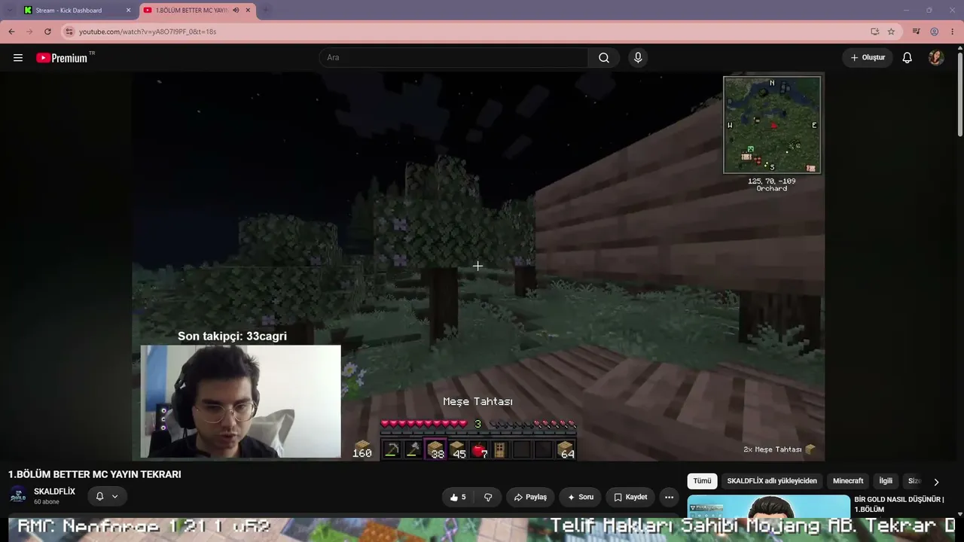Image resolution: width=964 pixels, height=542 pixels.
Task: Select the Minecraft filter chip
Action: click(848, 481)
